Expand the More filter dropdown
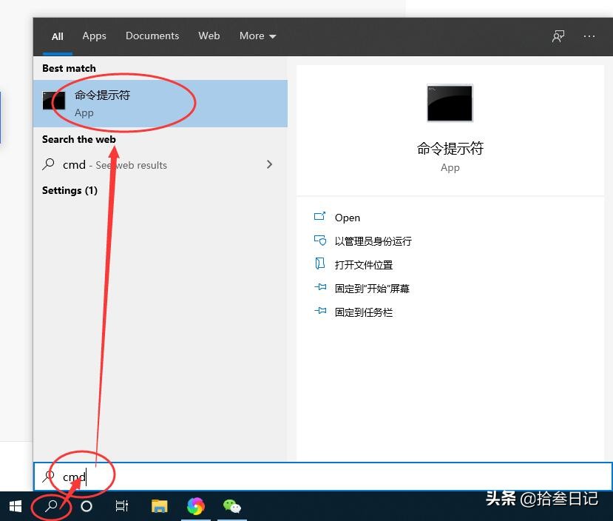 click(x=257, y=36)
